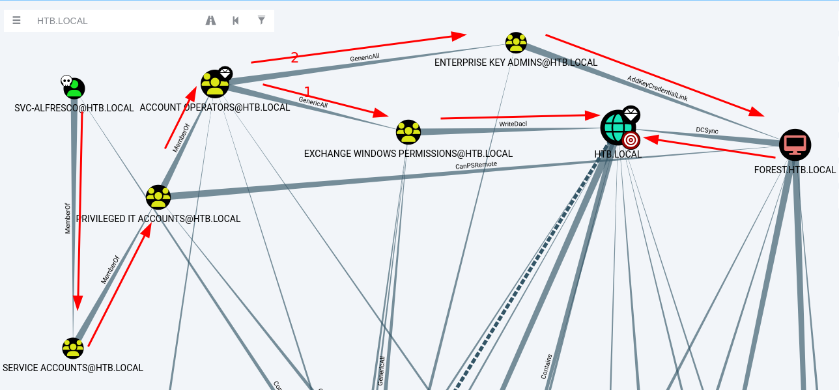Select the ENTERPRISE KEY ADMINS group node
Screen dimensions: 839x390
click(516, 43)
